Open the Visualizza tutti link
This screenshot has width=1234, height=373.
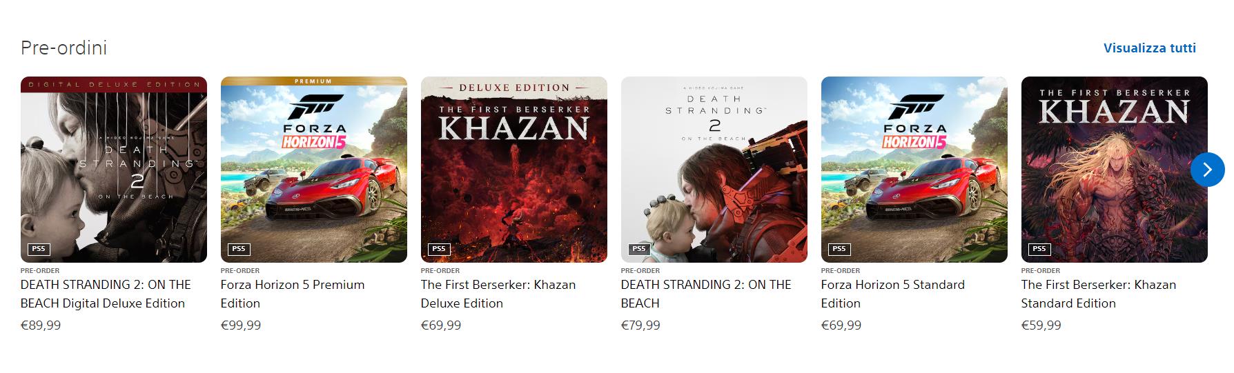tap(1149, 48)
